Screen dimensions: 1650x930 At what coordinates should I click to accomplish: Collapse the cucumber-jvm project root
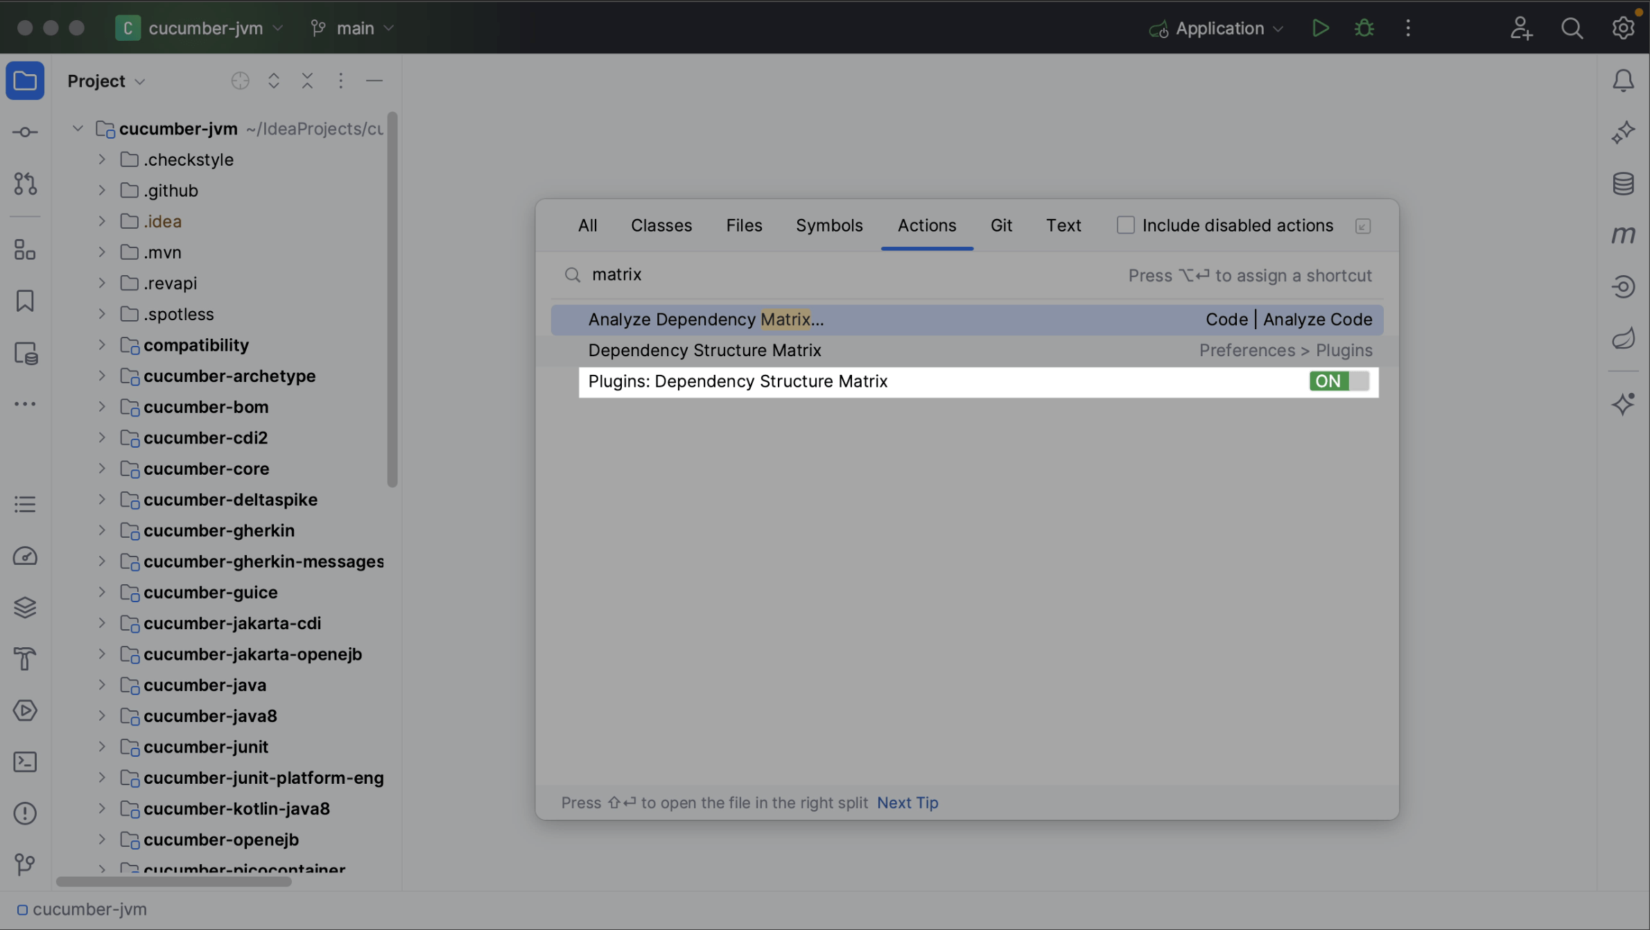77,128
